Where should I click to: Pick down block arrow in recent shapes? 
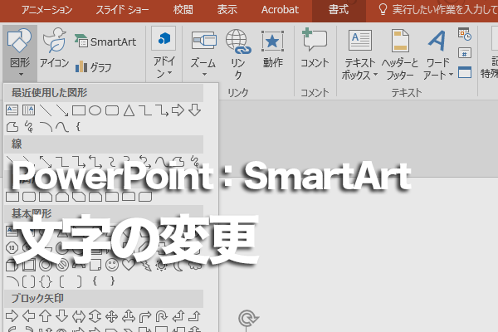click(194, 110)
